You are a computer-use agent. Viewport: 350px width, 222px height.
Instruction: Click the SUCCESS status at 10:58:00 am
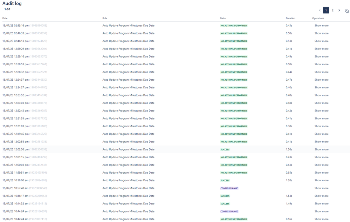(225, 181)
